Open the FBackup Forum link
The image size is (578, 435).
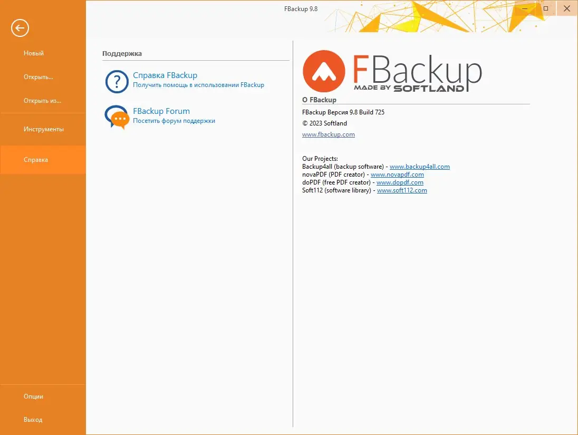pos(161,111)
